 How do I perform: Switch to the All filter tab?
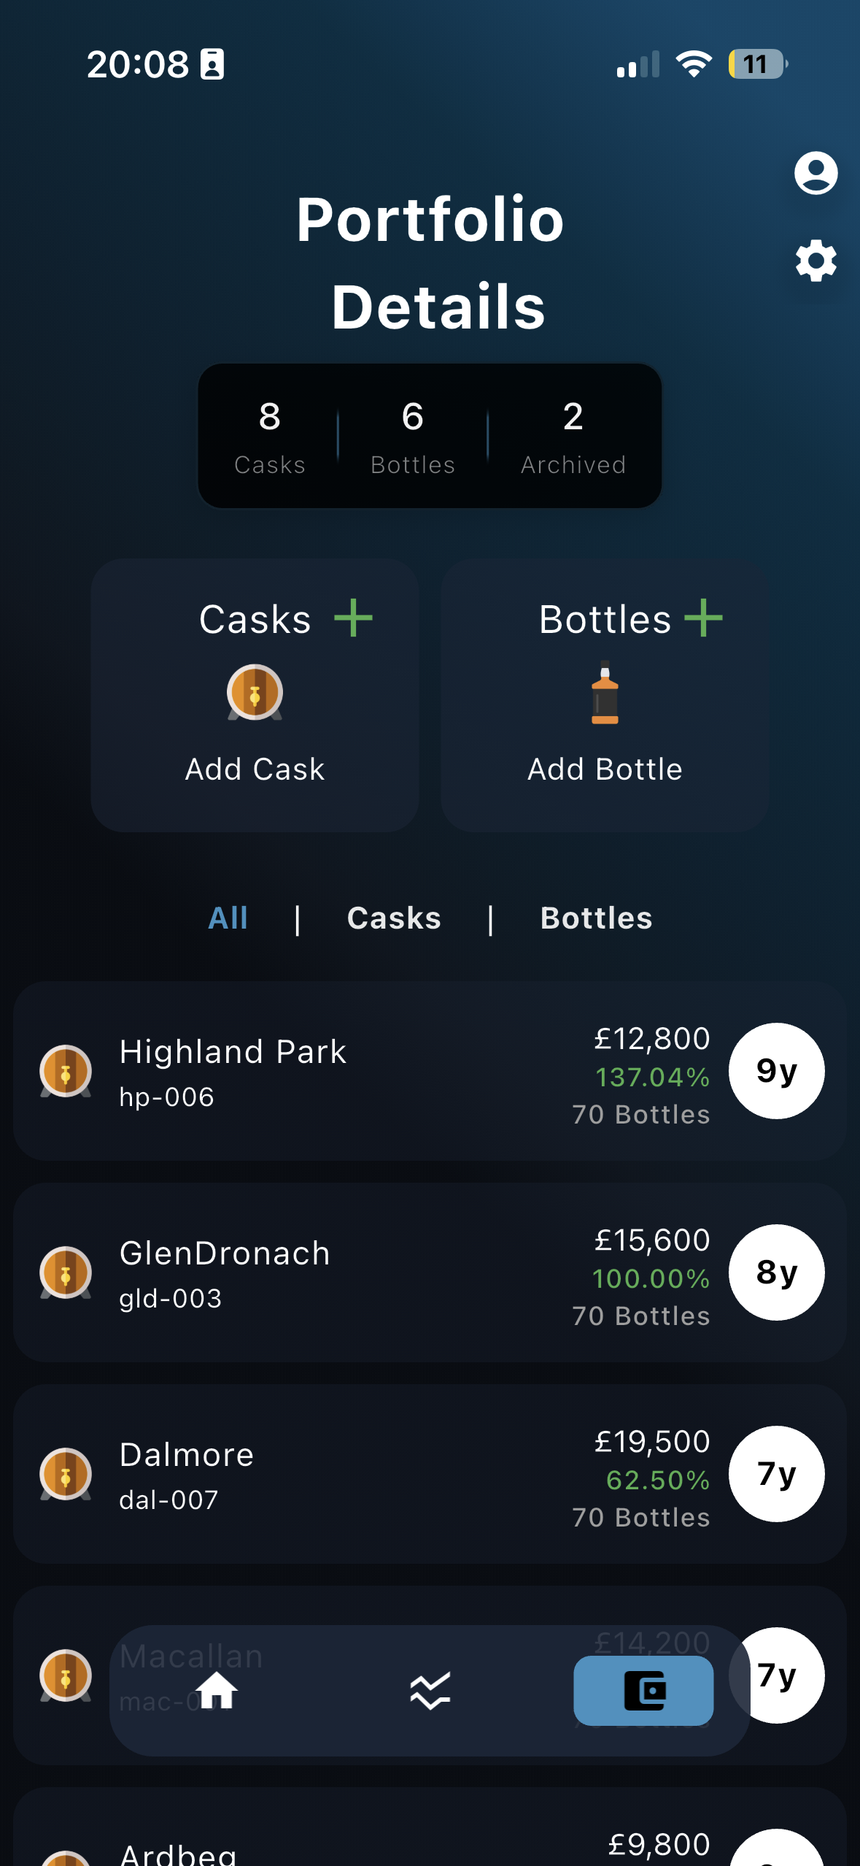click(228, 918)
